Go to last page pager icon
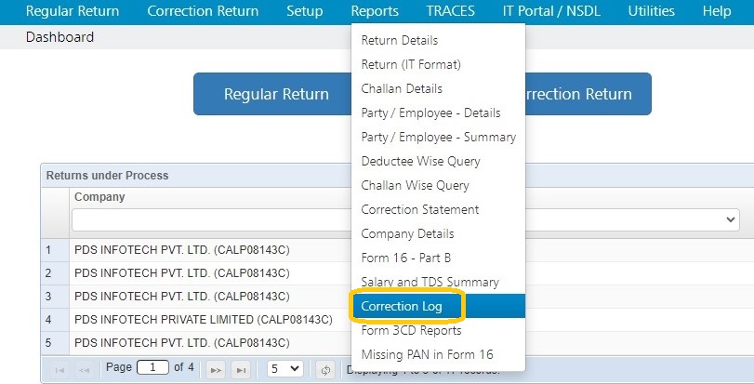The height and width of the screenshot is (384, 754). point(241,369)
